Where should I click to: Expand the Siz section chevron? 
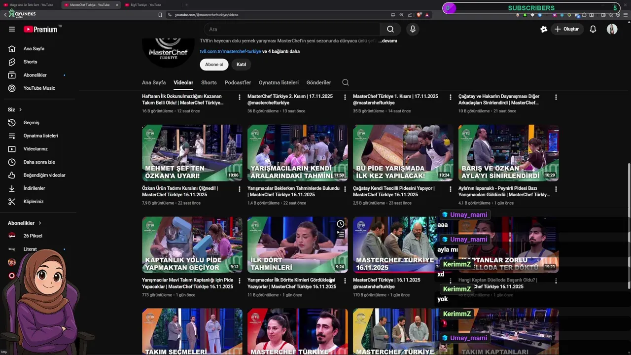click(x=20, y=109)
